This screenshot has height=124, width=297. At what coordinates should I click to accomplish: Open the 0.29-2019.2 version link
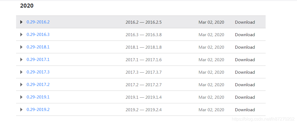[x=38, y=110]
